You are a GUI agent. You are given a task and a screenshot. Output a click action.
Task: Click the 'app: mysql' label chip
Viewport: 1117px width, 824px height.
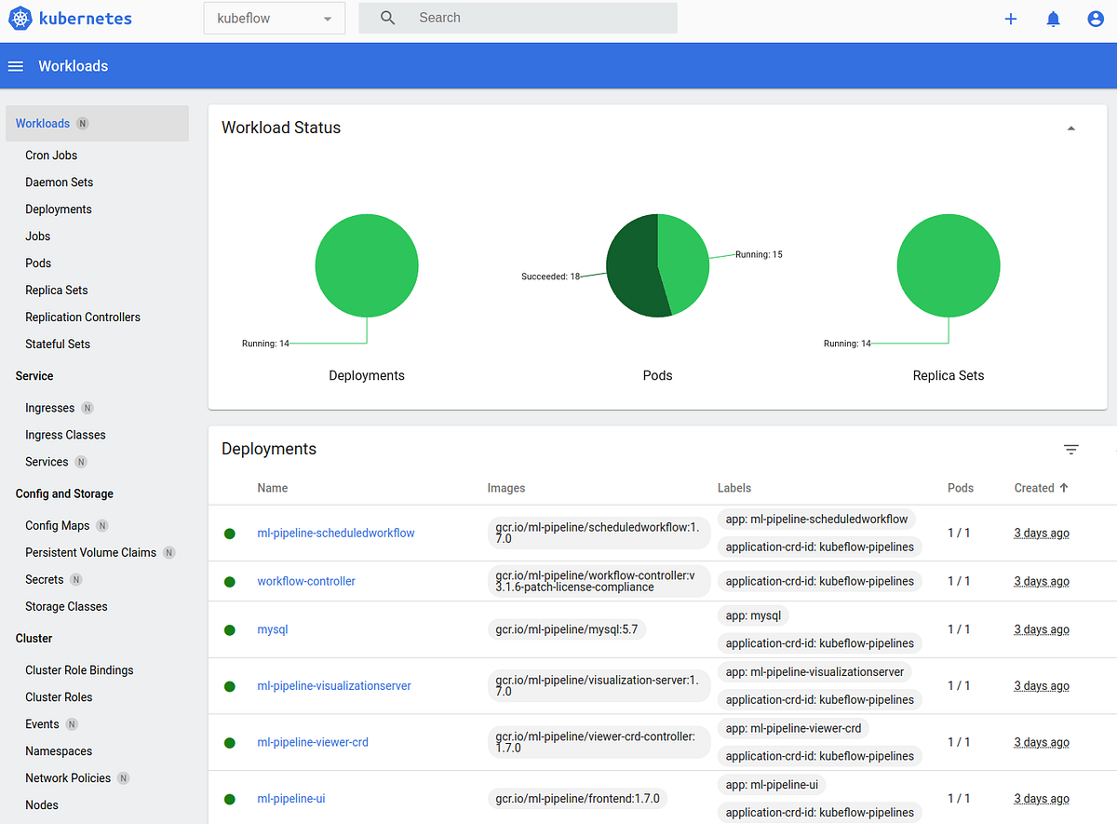pos(753,615)
